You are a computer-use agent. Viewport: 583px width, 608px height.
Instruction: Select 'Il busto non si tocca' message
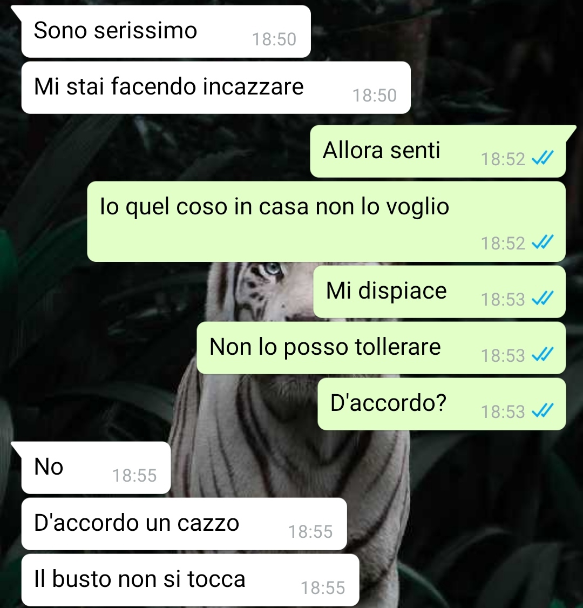[191, 580]
